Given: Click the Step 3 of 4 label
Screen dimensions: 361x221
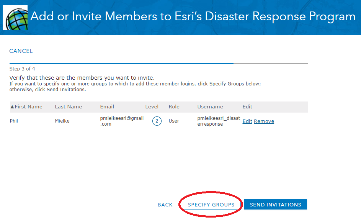Looking at the screenshot, I should [22, 69].
